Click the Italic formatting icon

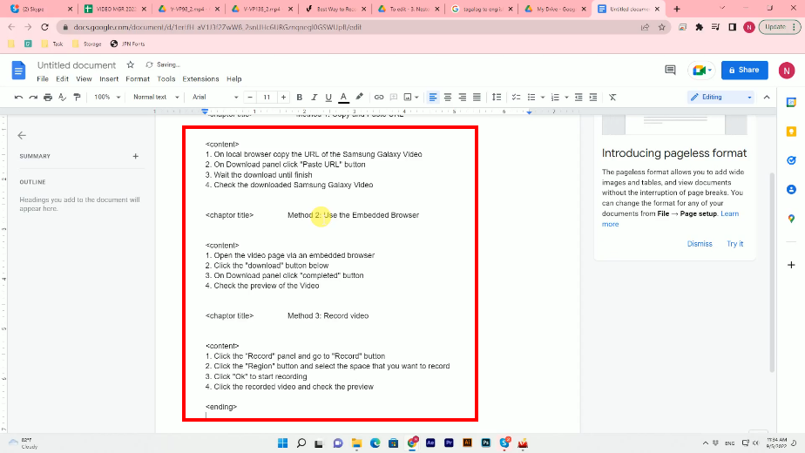tap(314, 97)
